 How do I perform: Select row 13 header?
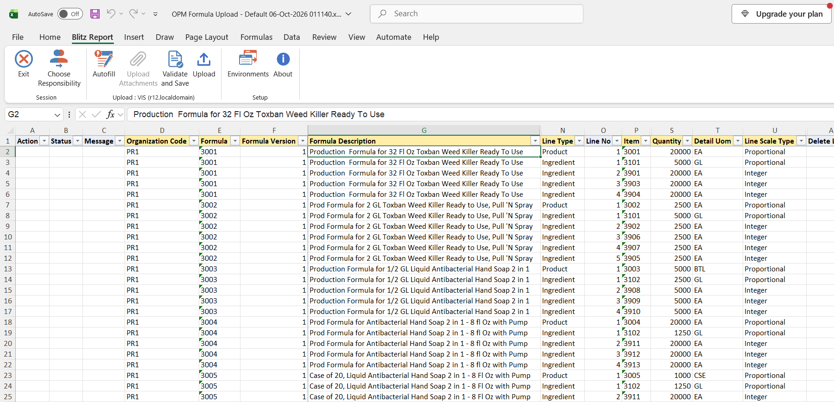coord(8,269)
